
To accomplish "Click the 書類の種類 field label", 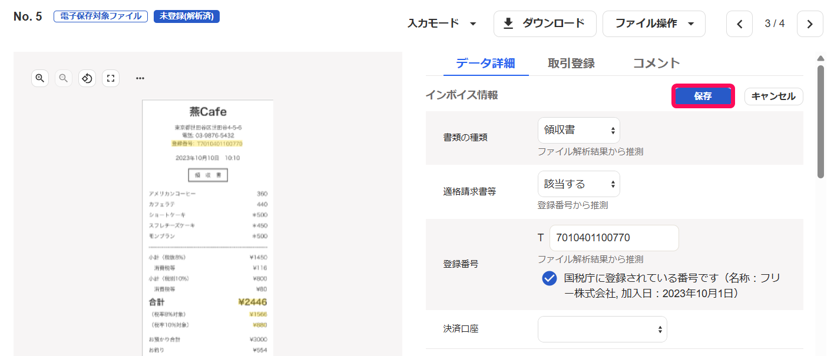I will click(x=465, y=138).
